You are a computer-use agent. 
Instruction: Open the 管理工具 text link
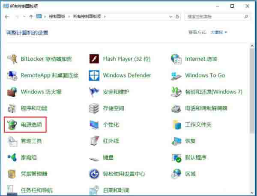[x=31, y=141]
